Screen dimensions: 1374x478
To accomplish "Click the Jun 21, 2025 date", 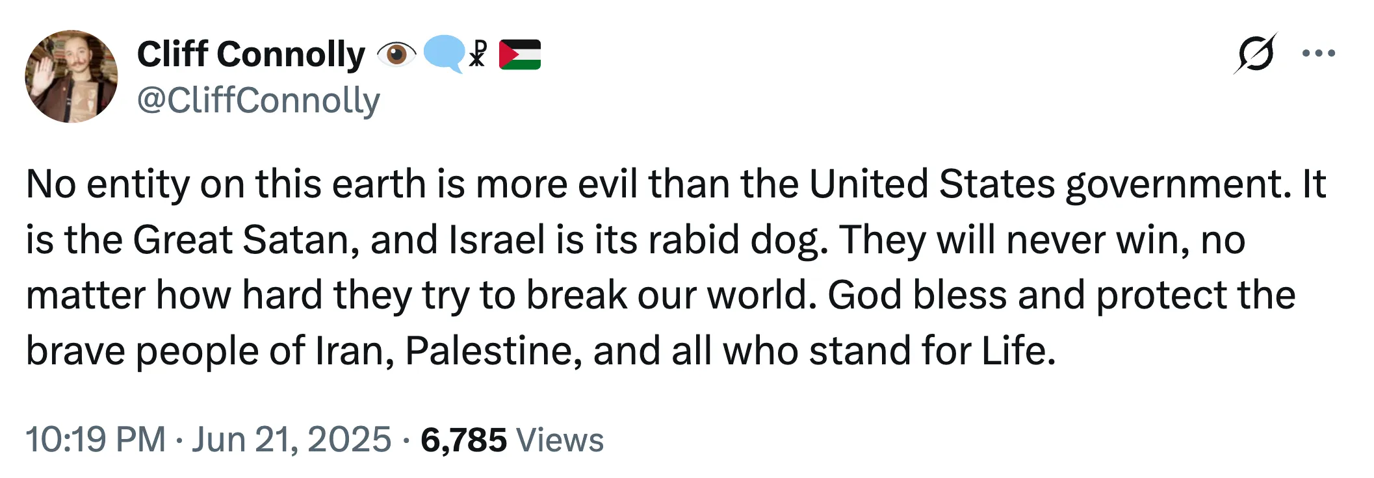I will 291,440.
